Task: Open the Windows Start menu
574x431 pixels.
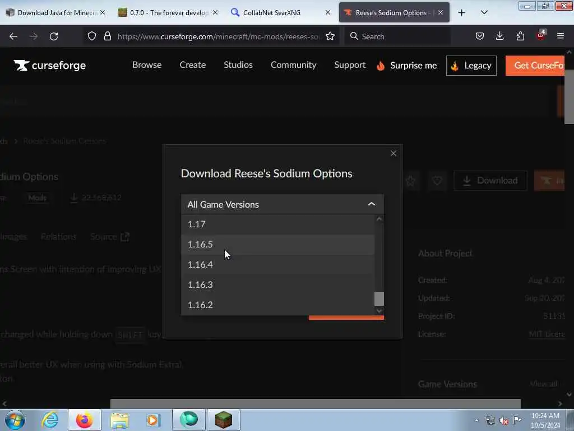Action: point(15,420)
